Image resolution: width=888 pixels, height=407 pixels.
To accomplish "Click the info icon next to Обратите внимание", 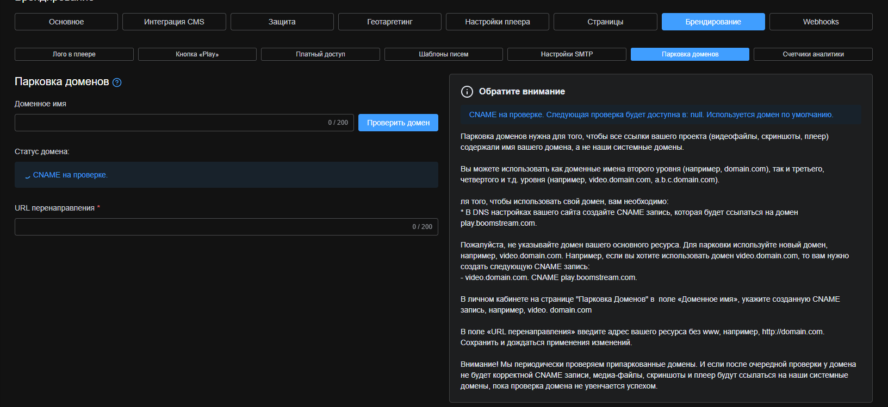I will 467,92.
